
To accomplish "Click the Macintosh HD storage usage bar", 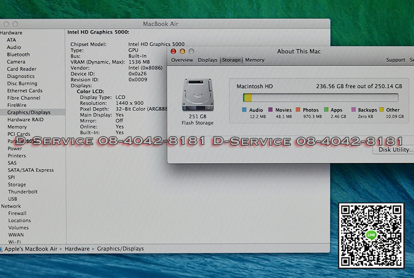I will [320, 98].
